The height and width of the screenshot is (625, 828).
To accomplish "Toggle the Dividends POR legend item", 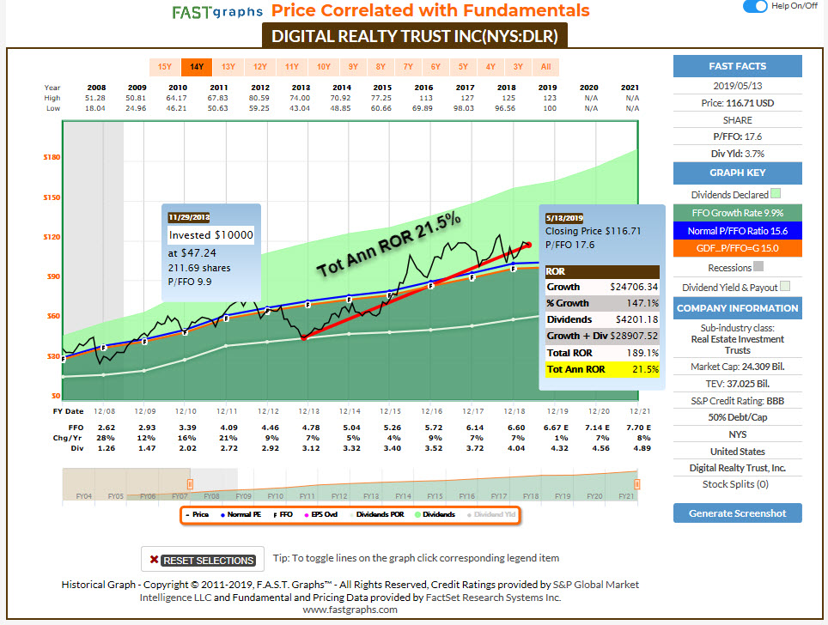I will point(380,514).
